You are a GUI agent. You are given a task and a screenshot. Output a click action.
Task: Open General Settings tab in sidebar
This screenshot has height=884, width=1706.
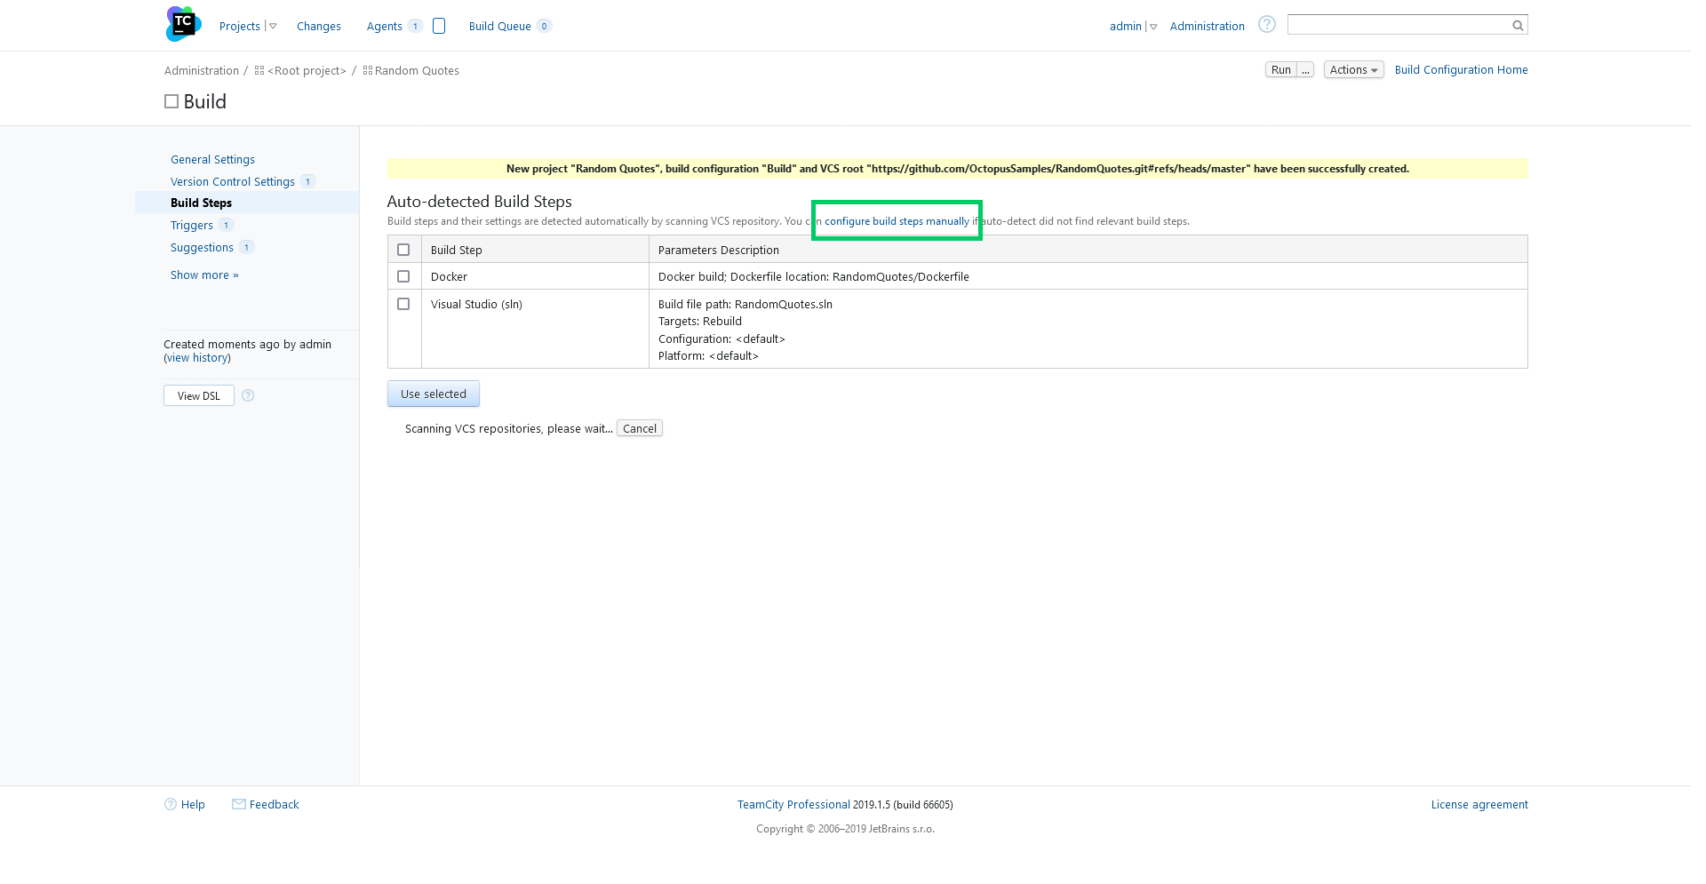(x=212, y=160)
